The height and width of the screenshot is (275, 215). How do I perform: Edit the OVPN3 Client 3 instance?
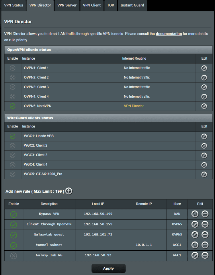(x=204, y=87)
